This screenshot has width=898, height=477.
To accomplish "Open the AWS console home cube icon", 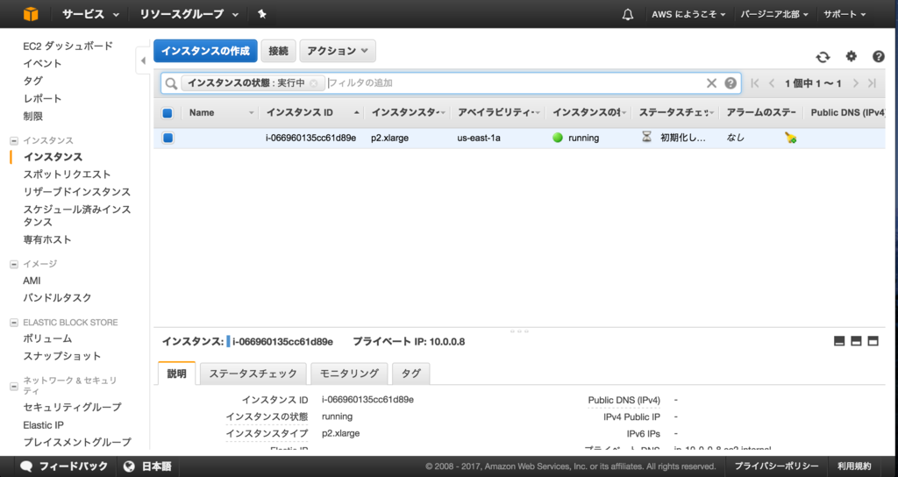I will [31, 14].
